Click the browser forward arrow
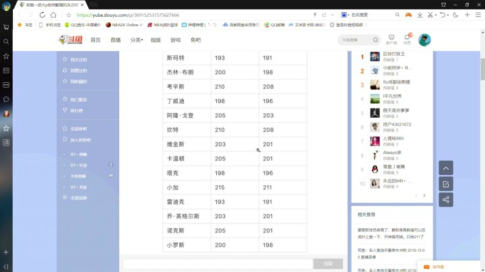The height and width of the screenshot is (272, 485). coord(30,15)
